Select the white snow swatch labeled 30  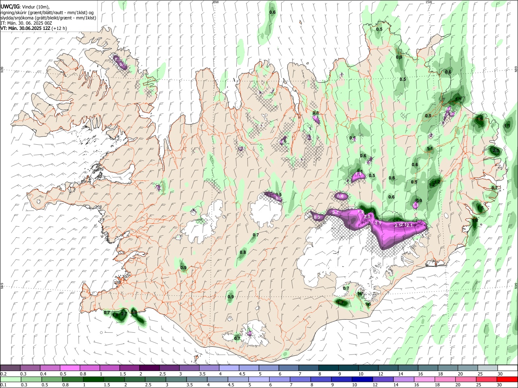pyautogui.click(x=507, y=368)
